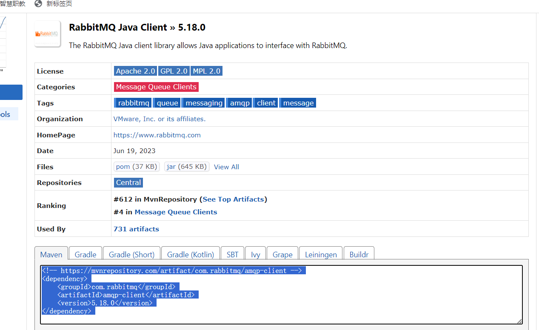
Task: Switch to the Grape tab
Action: (282, 254)
